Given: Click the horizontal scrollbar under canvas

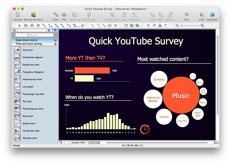Looking at the screenshot, I should coord(157,142).
